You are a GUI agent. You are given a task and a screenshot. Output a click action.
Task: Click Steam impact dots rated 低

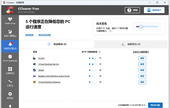[x=93, y=70]
